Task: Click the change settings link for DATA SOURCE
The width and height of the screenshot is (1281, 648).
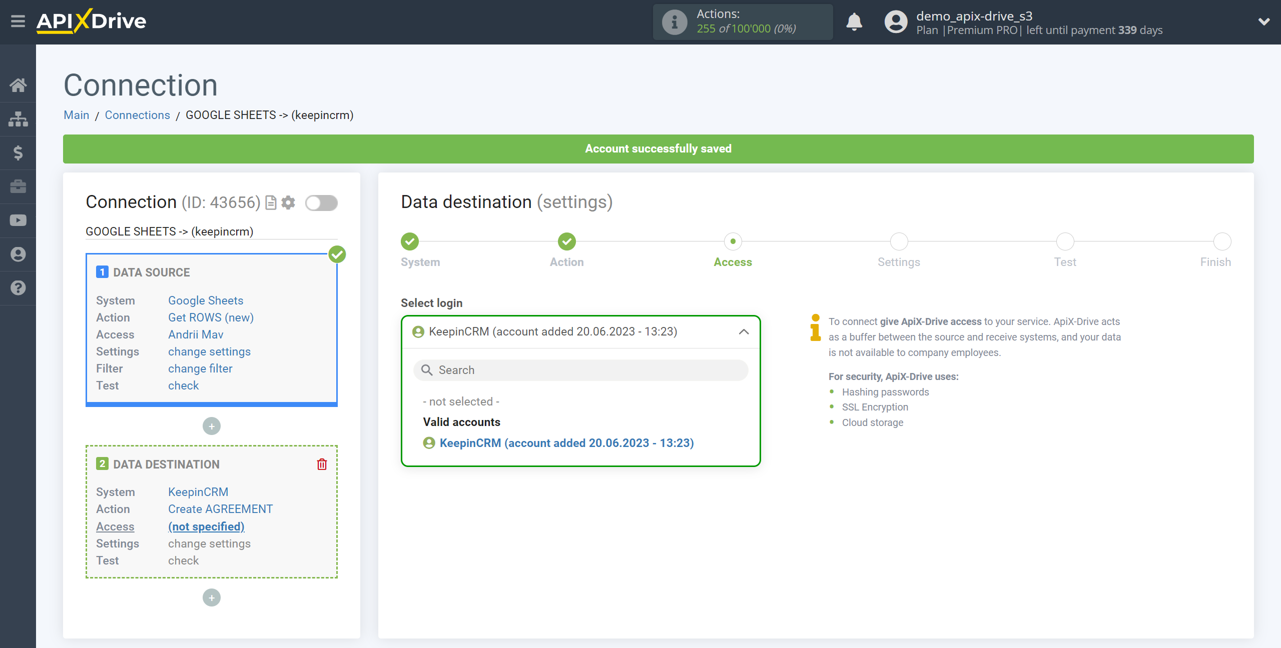Action: 208,351
